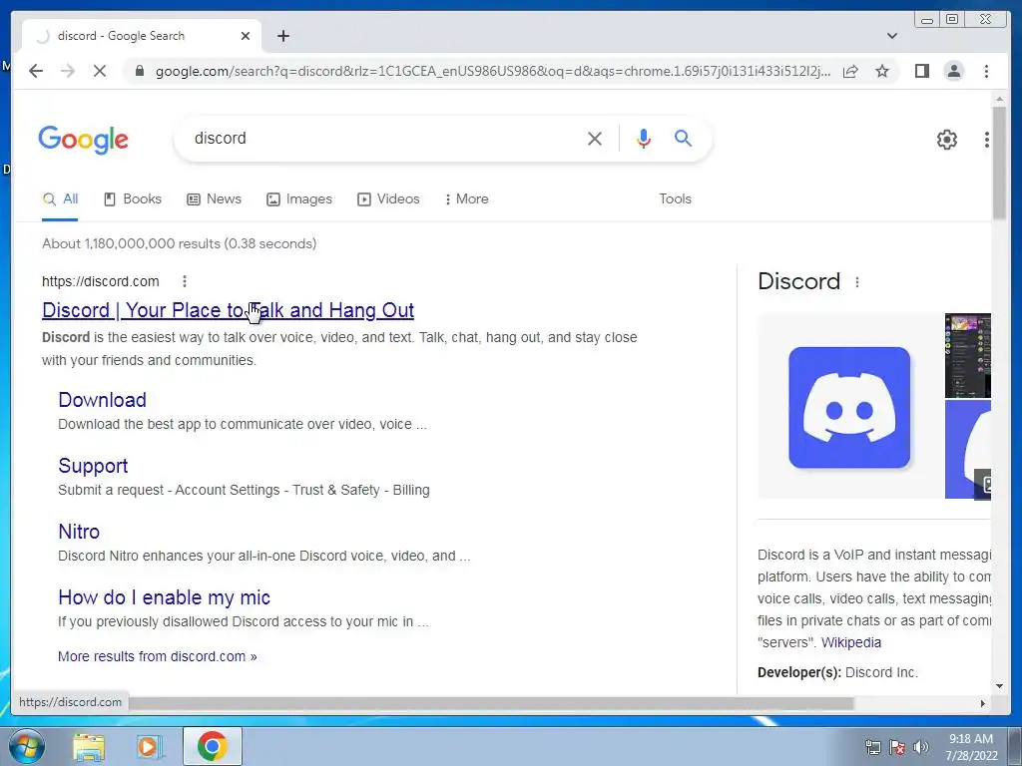The height and width of the screenshot is (766, 1022).
Task: Open the Support sitelink
Action: [x=93, y=466]
